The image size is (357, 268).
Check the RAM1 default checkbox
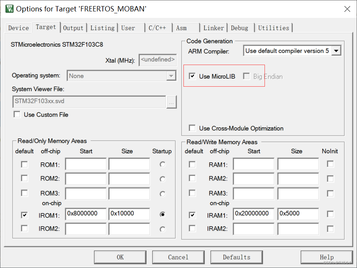coord(192,164)
